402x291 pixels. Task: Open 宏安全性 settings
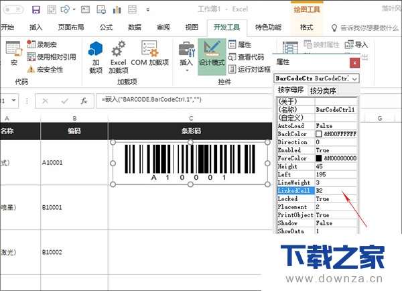pos(45,69)
